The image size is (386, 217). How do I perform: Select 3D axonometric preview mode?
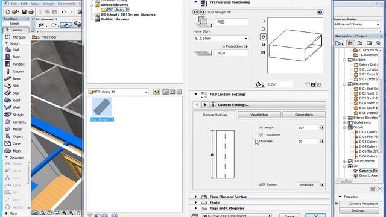263,37
